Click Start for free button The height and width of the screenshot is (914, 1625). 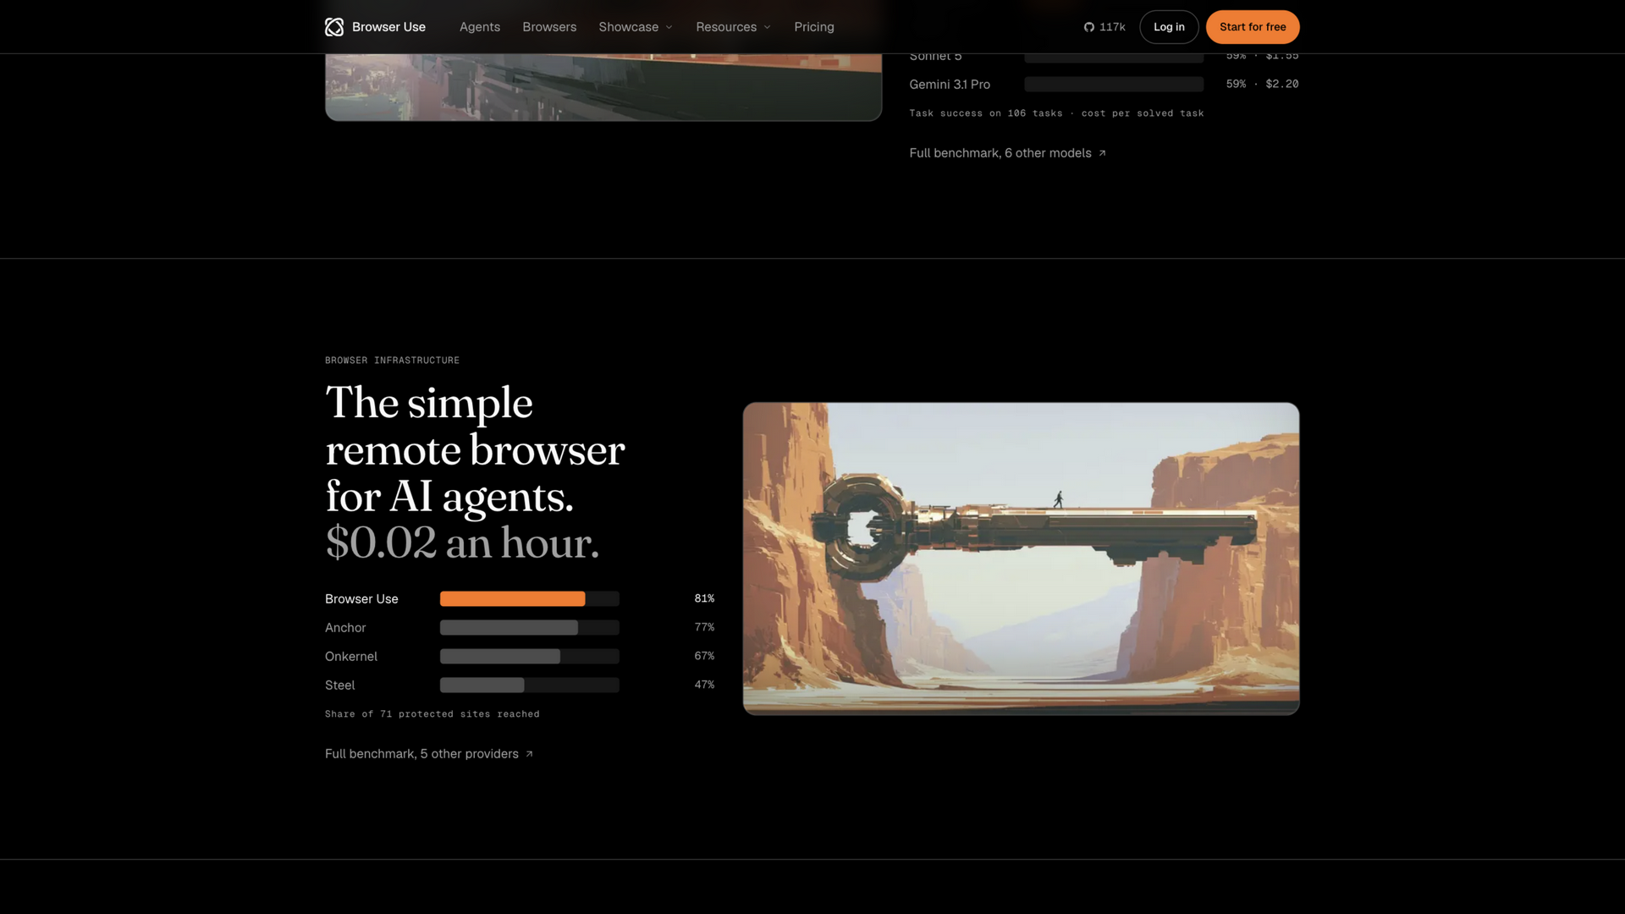pyautogui.click(x=1253, y=27)
